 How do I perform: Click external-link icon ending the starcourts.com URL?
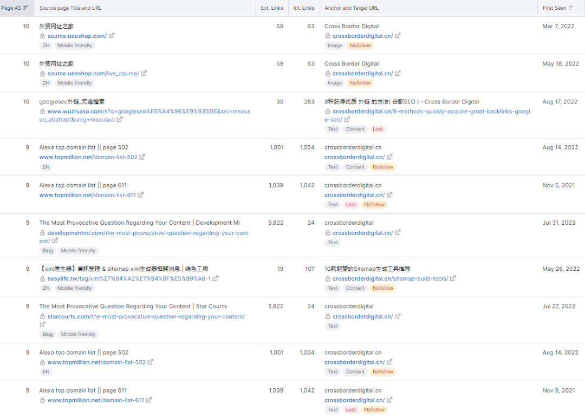42,324
